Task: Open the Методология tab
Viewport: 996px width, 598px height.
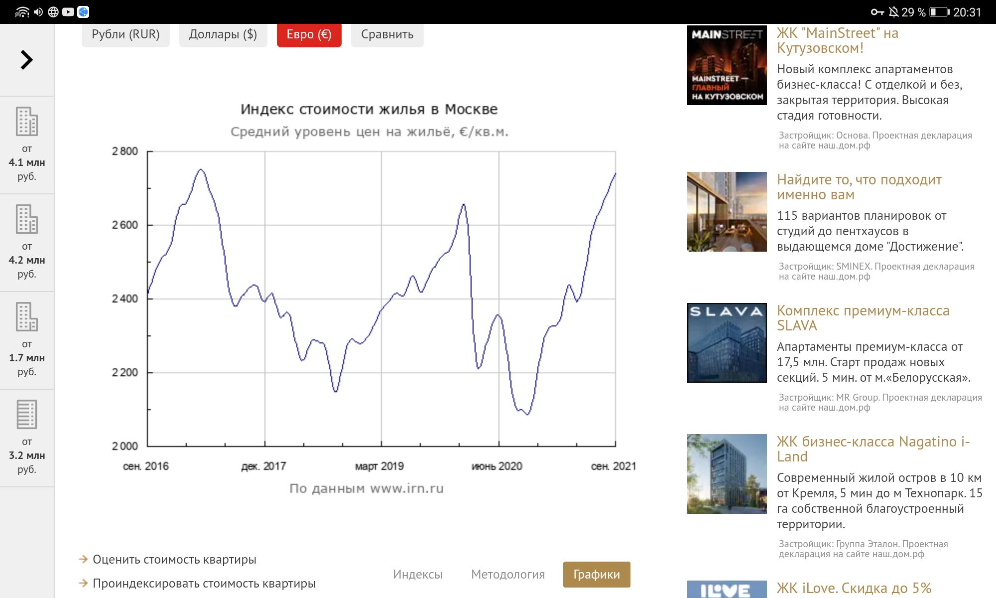Action: [x=508, y=574]
